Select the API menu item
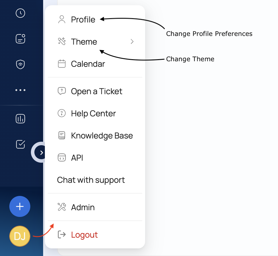 (x=77, y=158)
